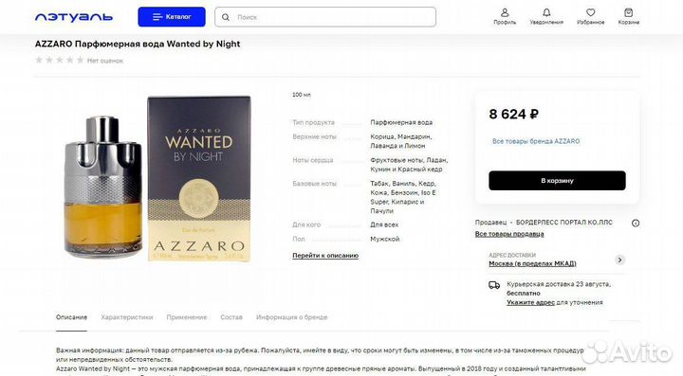Open the Каталог menu button
The image size is (683, 376).
(x=172, y=17)
